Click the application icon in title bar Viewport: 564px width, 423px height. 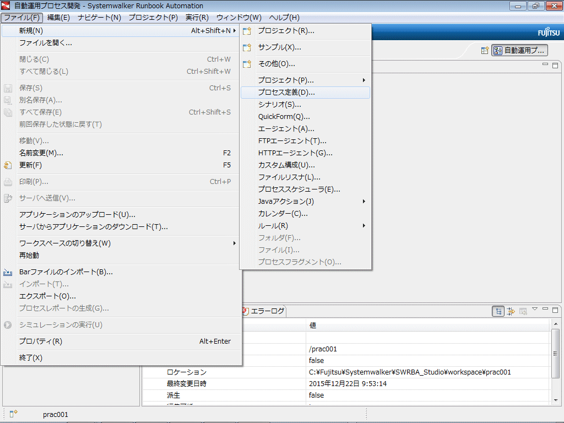(x=6, y=6)
